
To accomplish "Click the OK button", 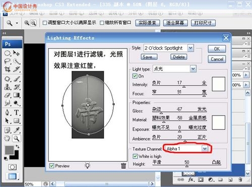I will (217, 49).
